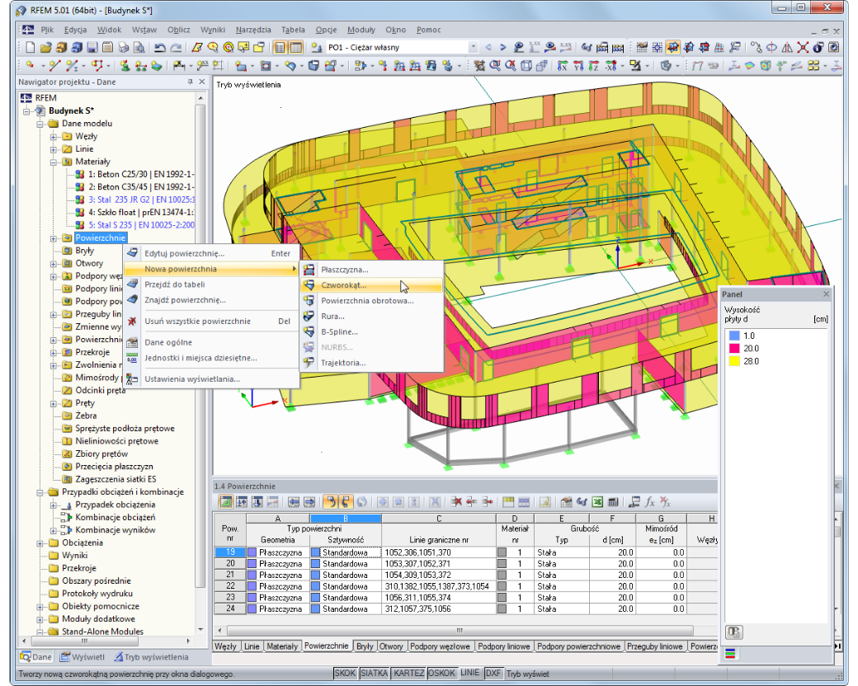
Task: Toggle KARTEZ in status bar
Action: click(x=408, y=674)
